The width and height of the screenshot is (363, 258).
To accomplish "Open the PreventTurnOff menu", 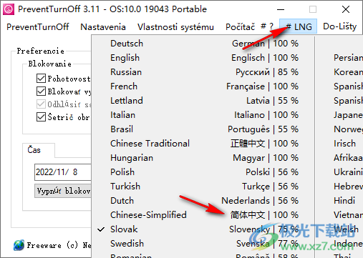I will 38,26.
